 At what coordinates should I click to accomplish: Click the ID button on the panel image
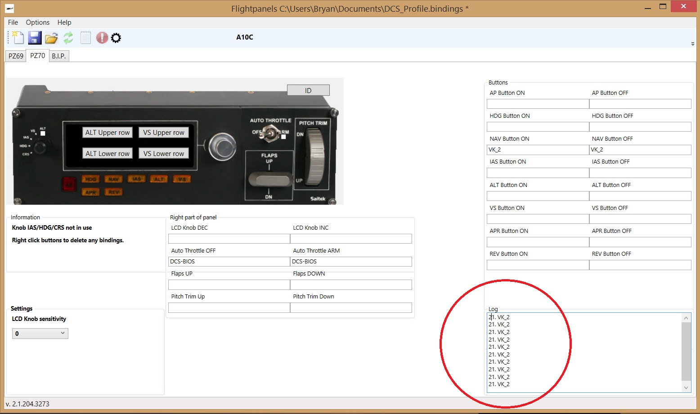308,90
